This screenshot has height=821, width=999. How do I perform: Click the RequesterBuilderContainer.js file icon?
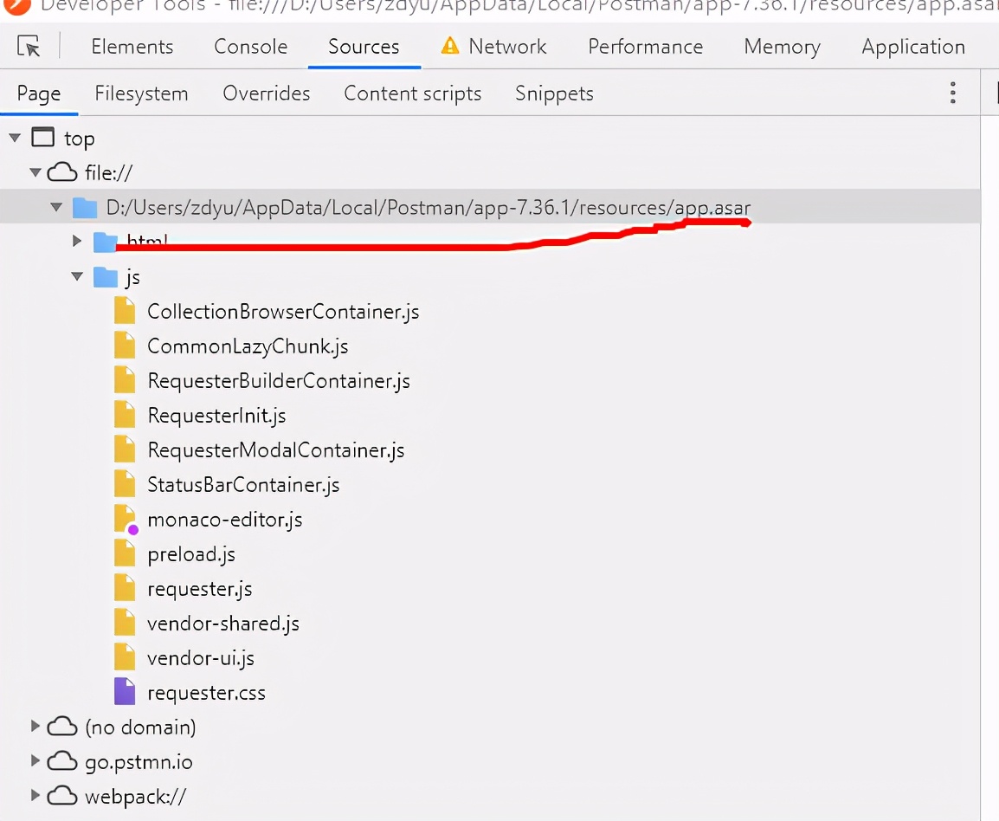[125, 380]
